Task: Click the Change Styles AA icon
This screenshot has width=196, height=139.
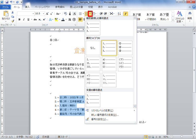Action: point(180,14)
